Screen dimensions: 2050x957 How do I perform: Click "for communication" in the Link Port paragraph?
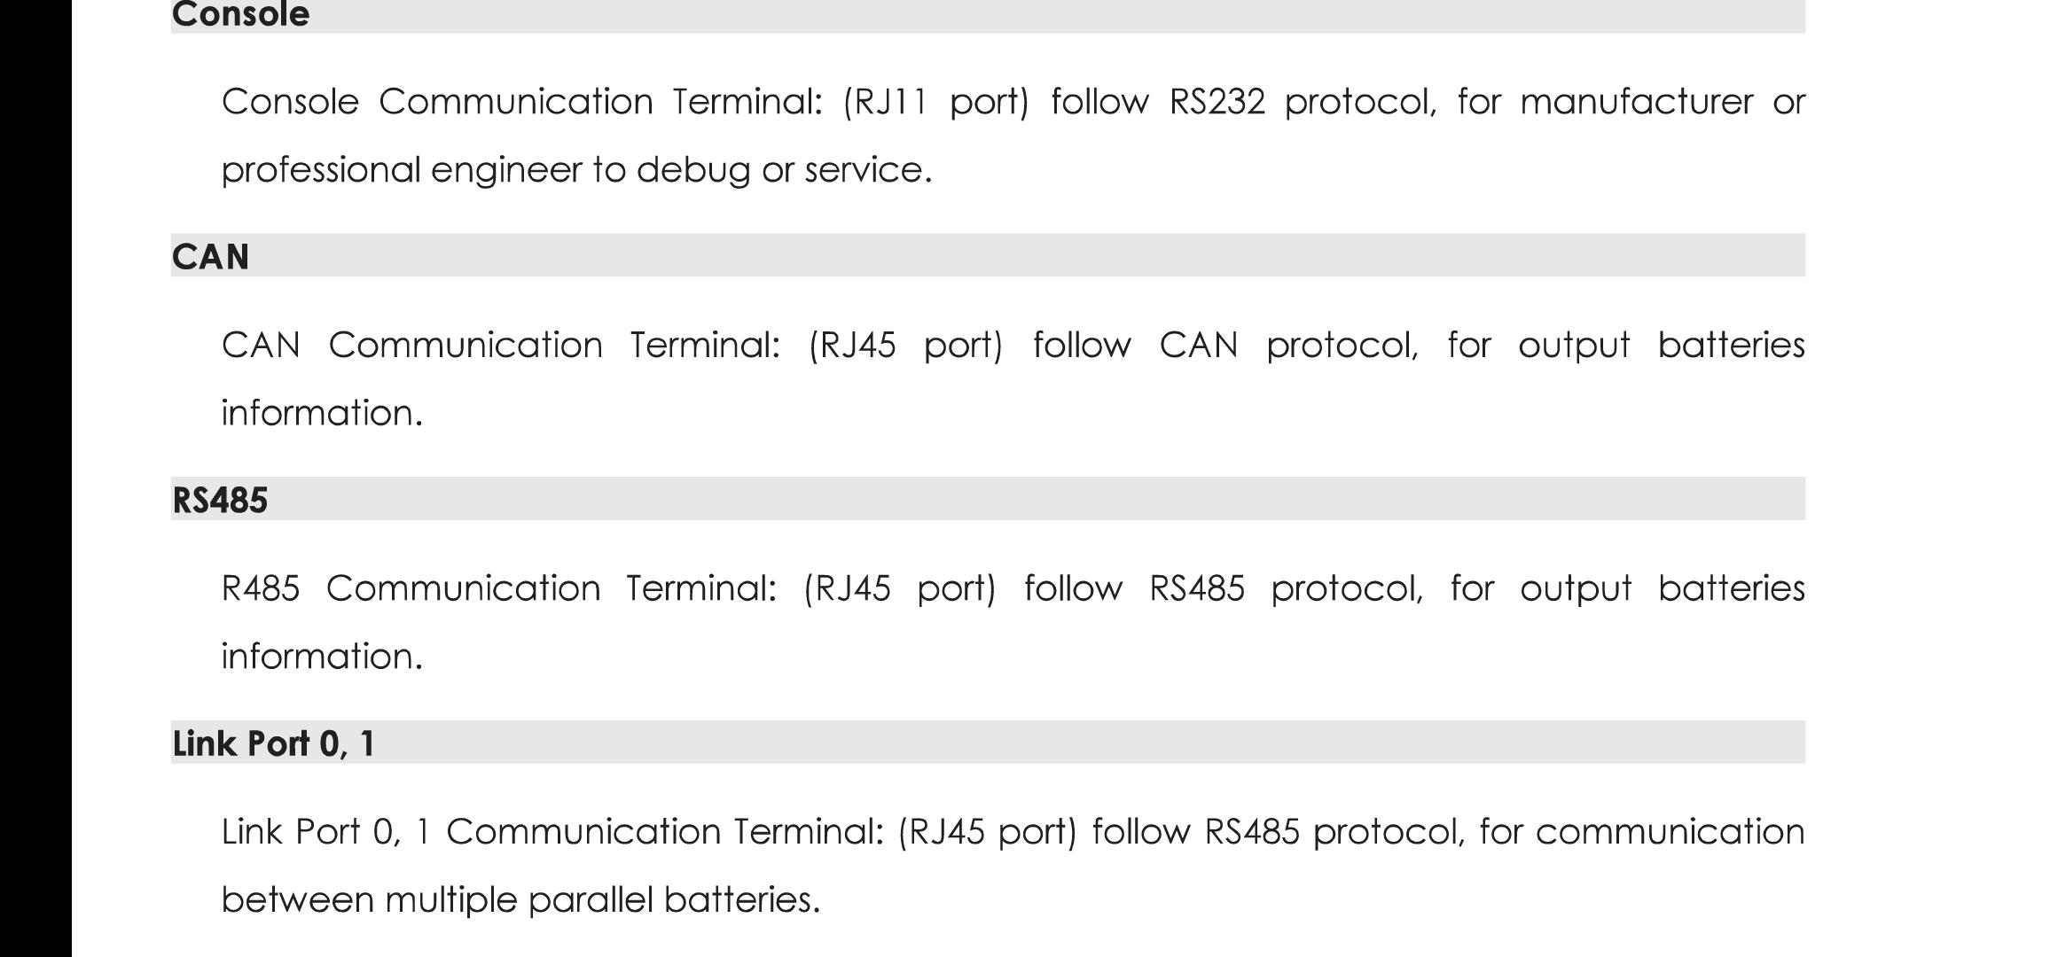[1641, 833]
